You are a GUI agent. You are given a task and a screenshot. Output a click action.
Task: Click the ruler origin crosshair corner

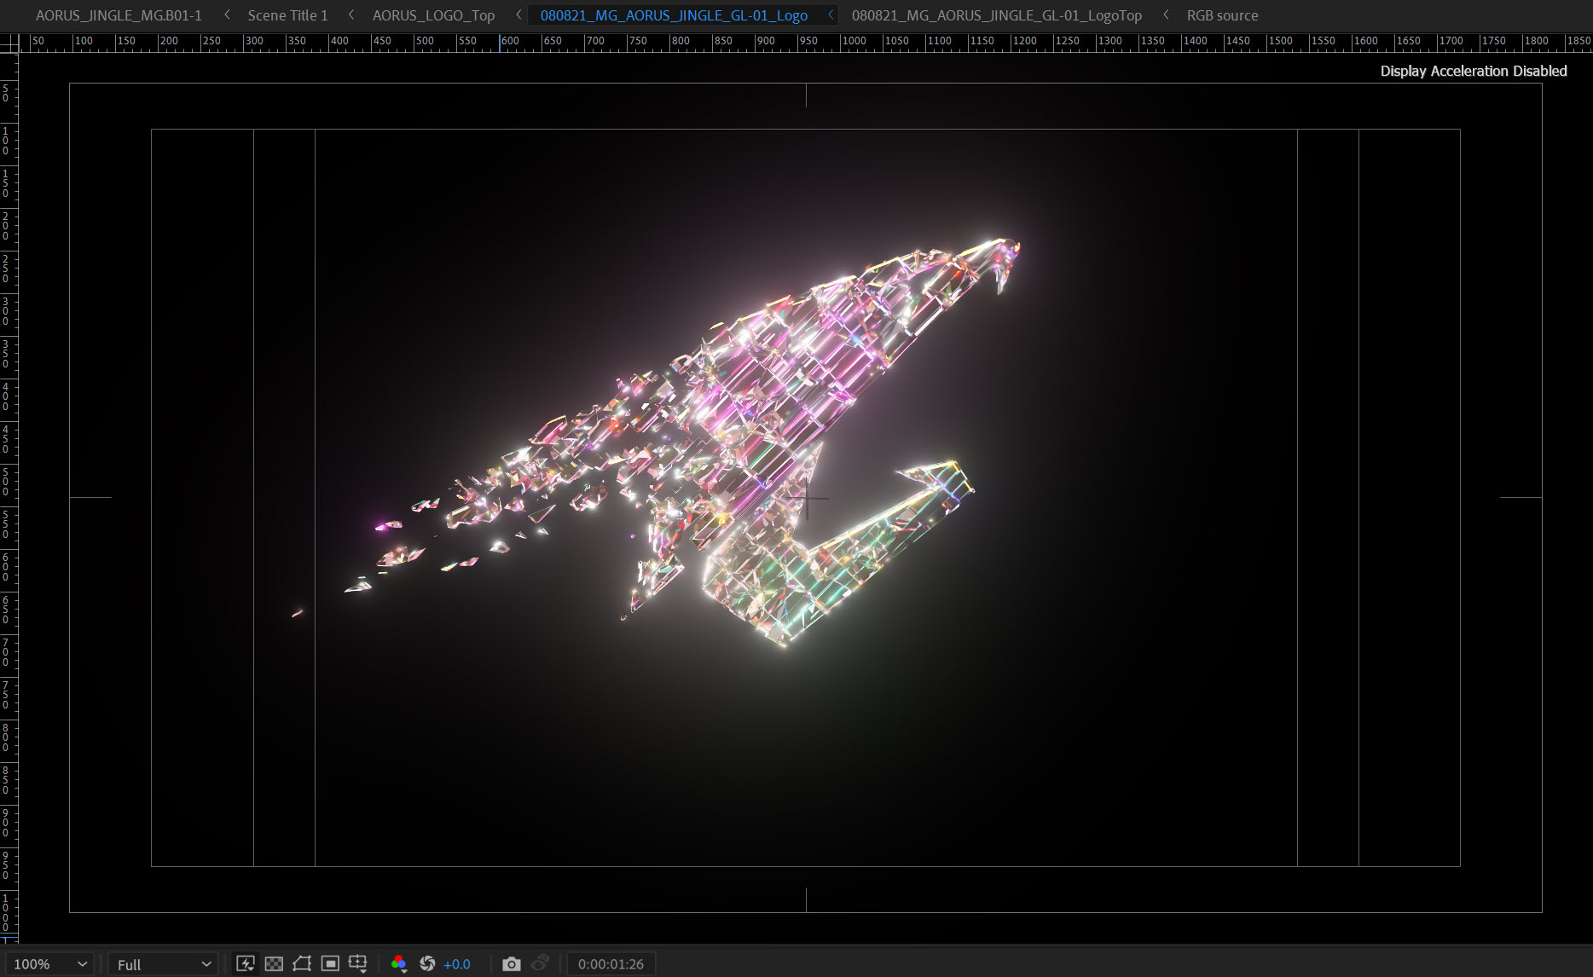(9, 42)
